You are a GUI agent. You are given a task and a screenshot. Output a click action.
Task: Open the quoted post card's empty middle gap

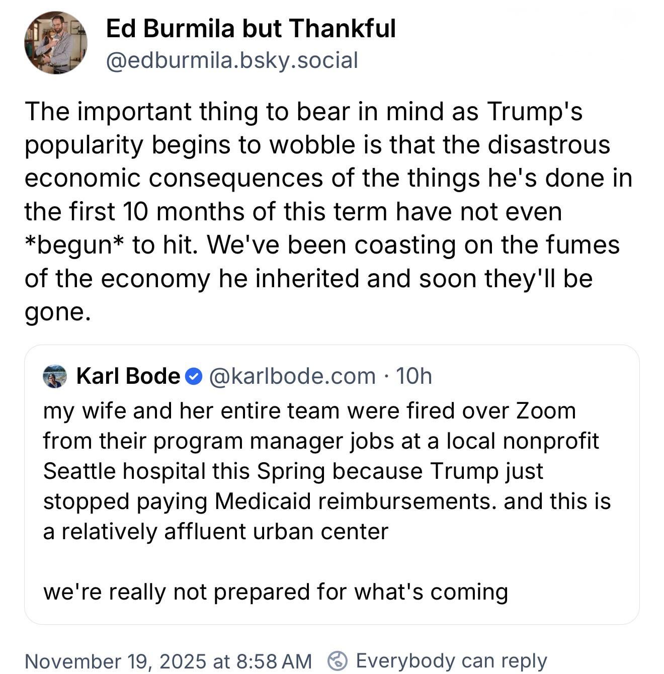[332, 561]
